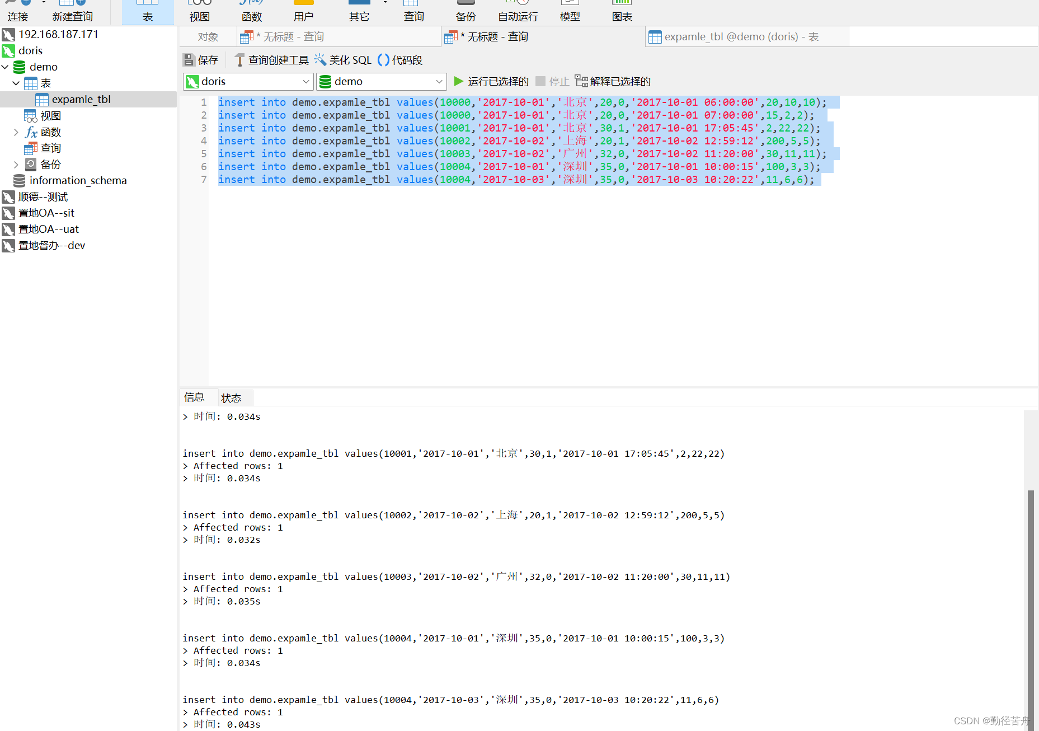Click the 保存 (Save) disk icon
This screenshot has height=731, width=1039.
pyautogui.click(x=189, y=60)
